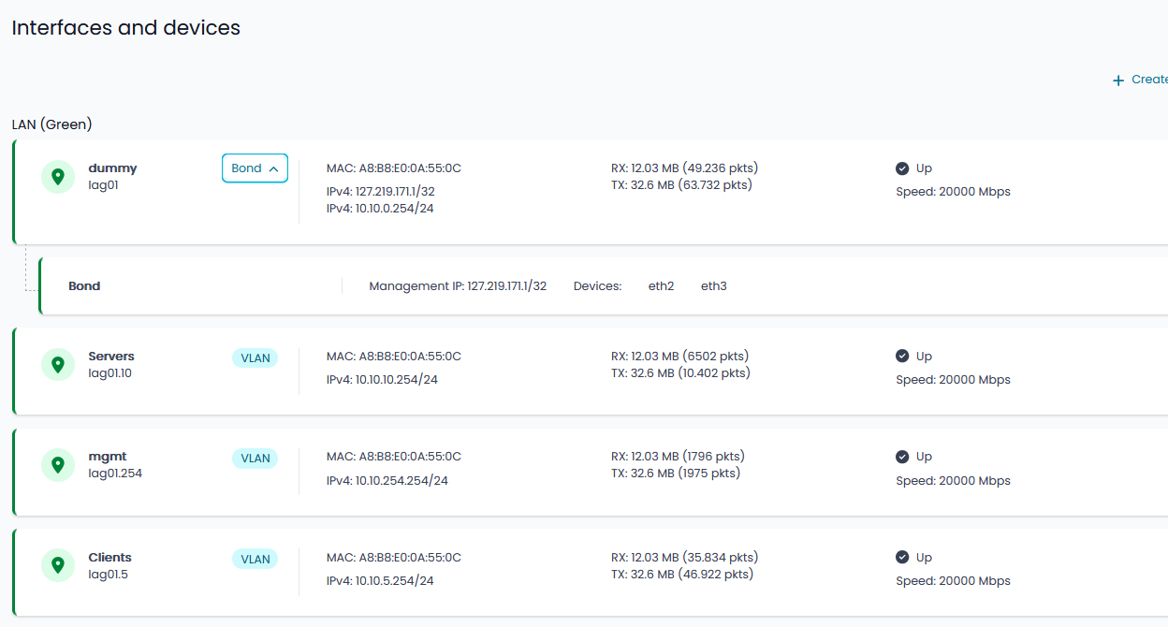Screen dimensions: 1168x627
Task: Click the Servers interface location pin icon
Action: pyautogui.click(x=58, y=364)
